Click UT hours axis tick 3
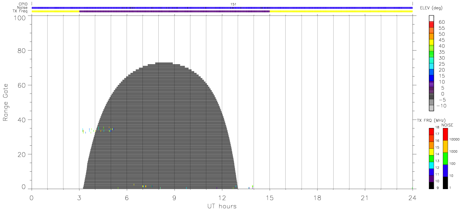This screenshot has width=464, height=214. tap(79, 197)
